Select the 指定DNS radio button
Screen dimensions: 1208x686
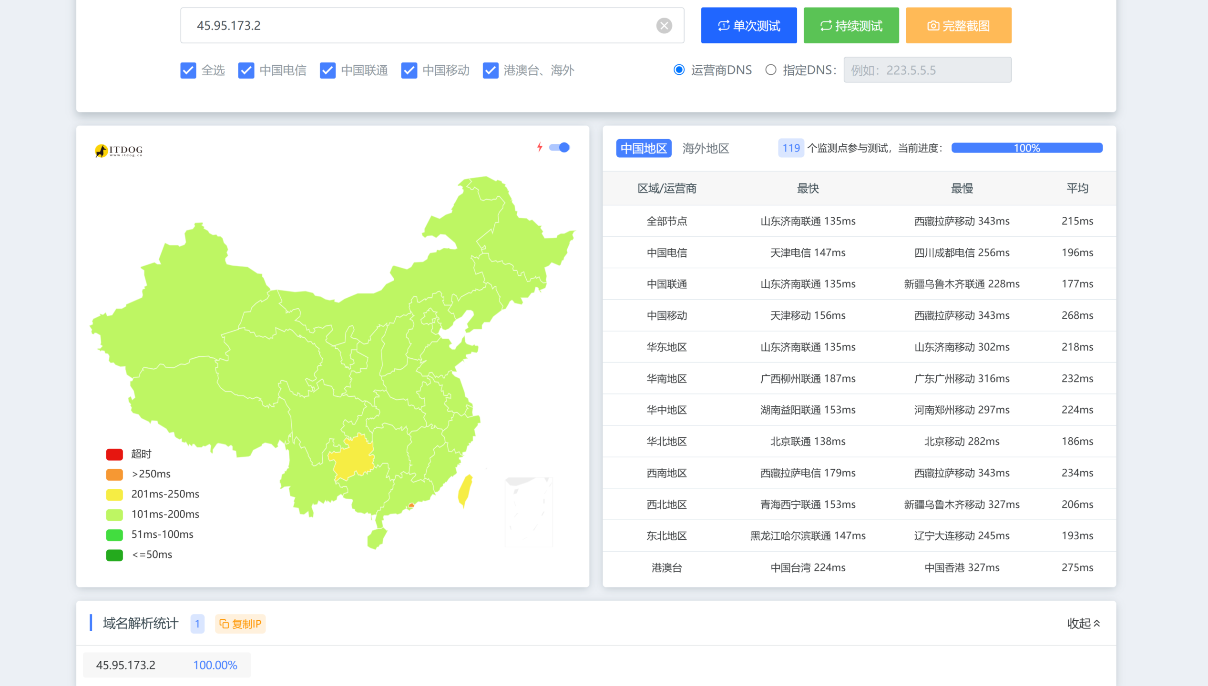(x=770, y=70)
